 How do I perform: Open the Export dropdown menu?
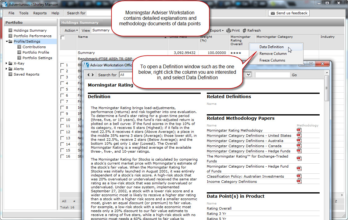point(217,30)
